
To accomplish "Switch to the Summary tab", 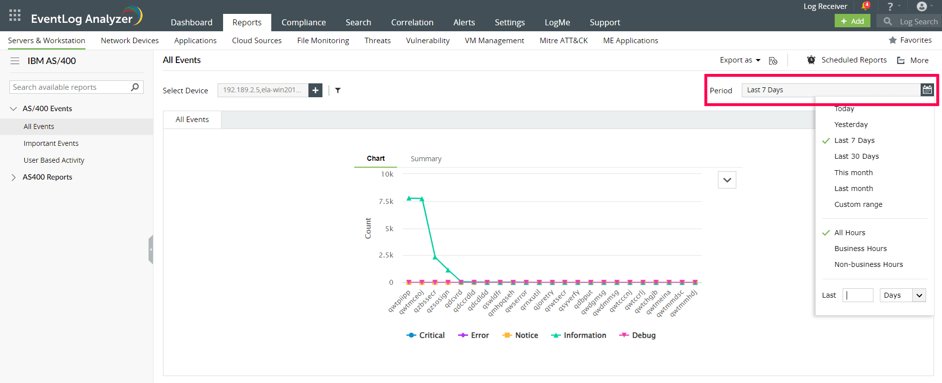I will tap(426, 159).
